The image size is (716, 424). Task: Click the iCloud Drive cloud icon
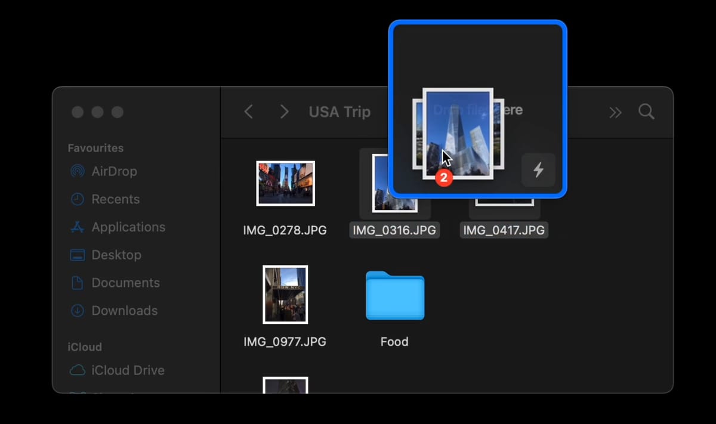(78, 370)
